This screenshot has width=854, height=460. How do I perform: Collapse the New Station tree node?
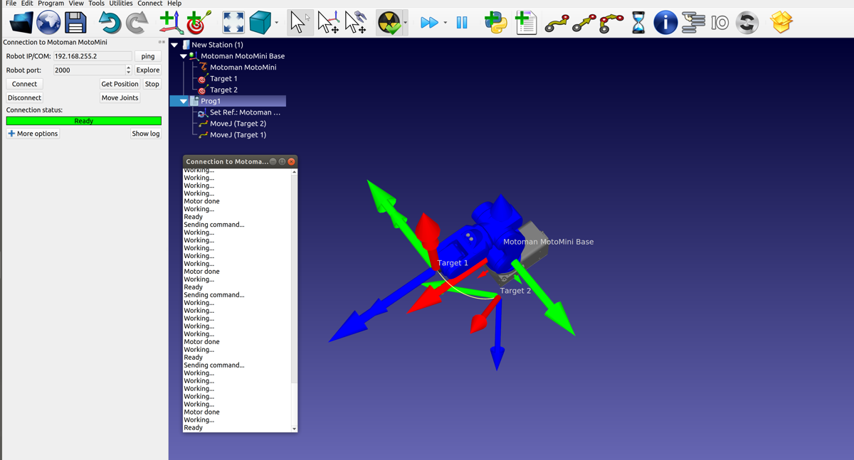point(174,45)
